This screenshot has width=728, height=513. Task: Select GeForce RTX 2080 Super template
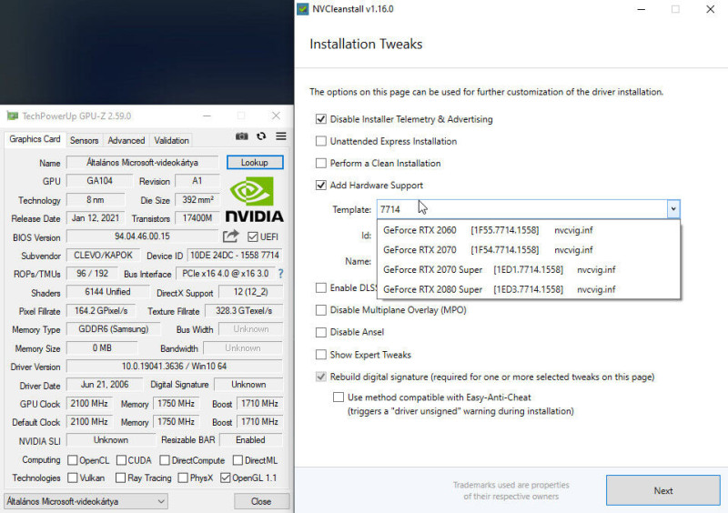coord(529,289)
